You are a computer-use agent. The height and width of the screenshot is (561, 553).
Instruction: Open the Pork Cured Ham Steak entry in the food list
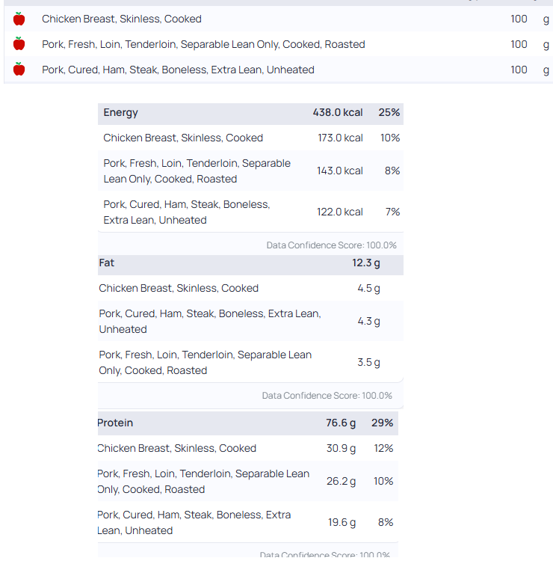(178, 70)
